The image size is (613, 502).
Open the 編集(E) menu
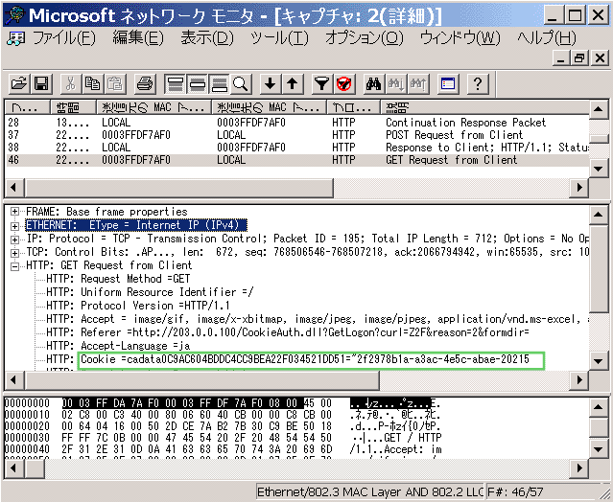tap(138, 38)
